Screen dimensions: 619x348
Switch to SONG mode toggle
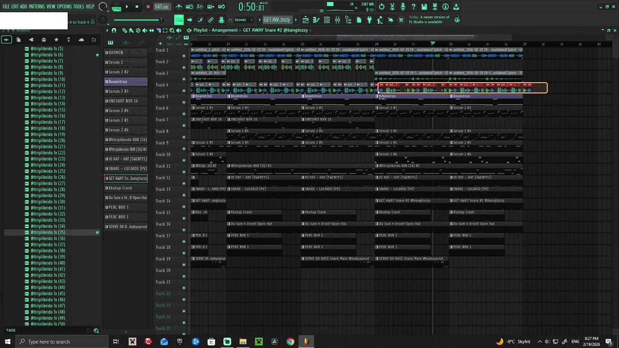117,9
